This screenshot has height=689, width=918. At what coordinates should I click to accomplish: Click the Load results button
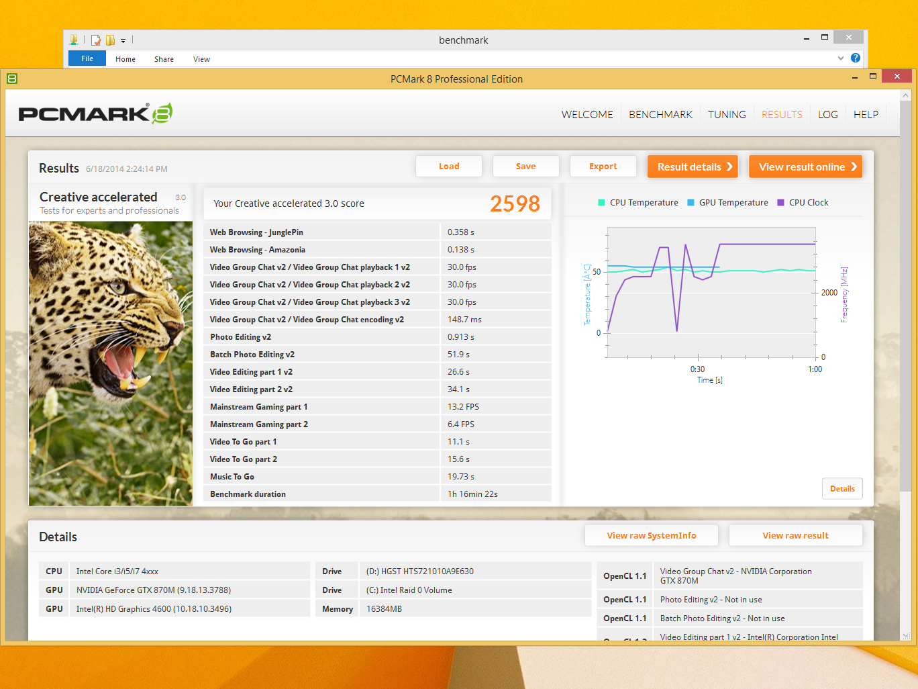coord(449,167)
